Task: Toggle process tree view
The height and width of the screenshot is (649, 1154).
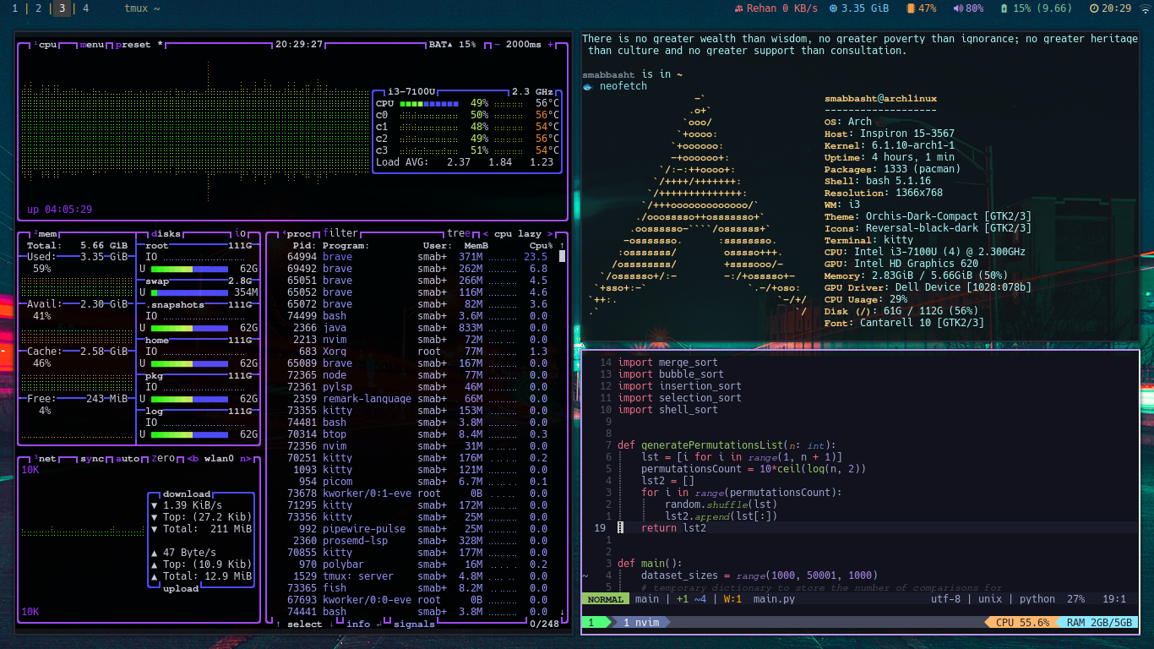Action: [459, 234]
